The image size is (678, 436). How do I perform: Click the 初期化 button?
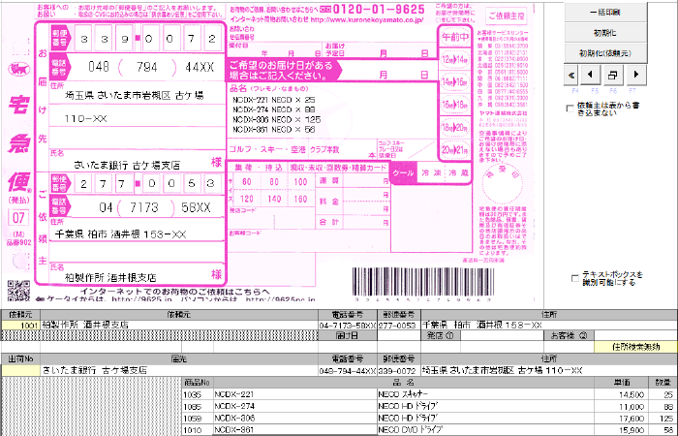pyautogui.click(x=605, y=33)
